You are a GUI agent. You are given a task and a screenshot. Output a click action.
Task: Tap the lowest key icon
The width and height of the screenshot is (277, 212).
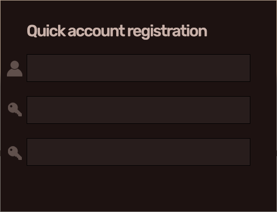click(x=15, y=153)
